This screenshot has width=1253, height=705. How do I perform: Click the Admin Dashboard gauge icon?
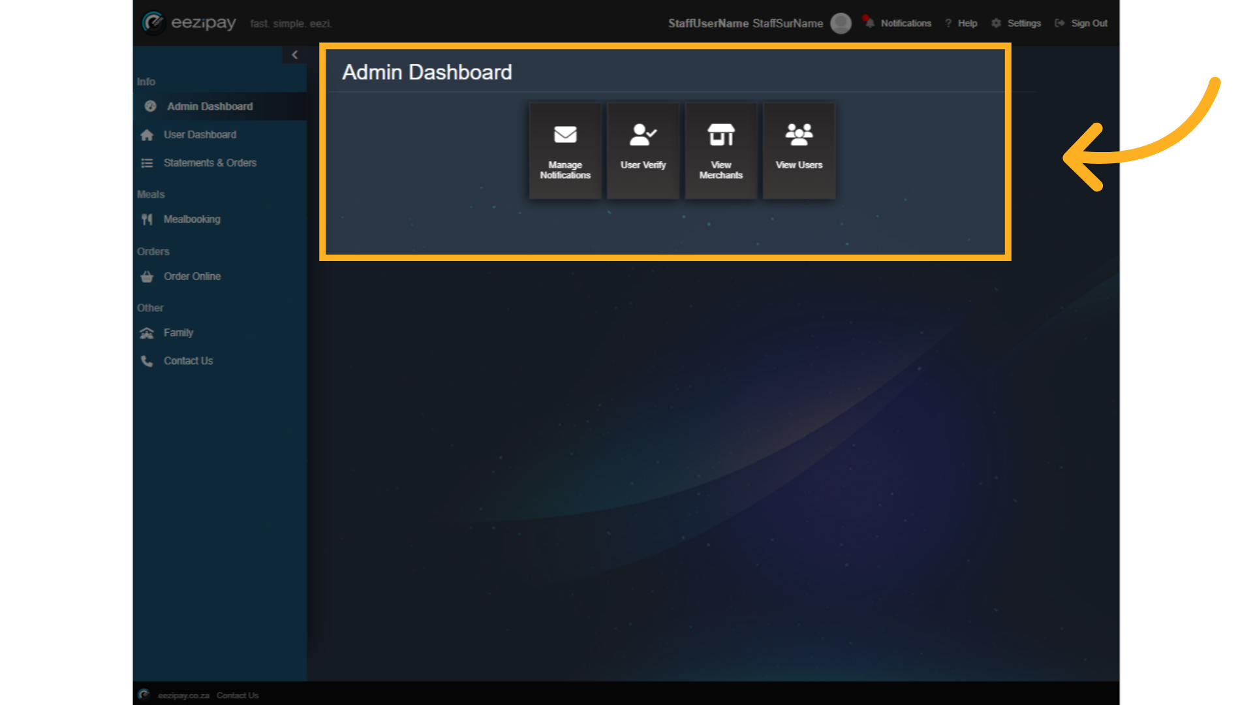150,106
